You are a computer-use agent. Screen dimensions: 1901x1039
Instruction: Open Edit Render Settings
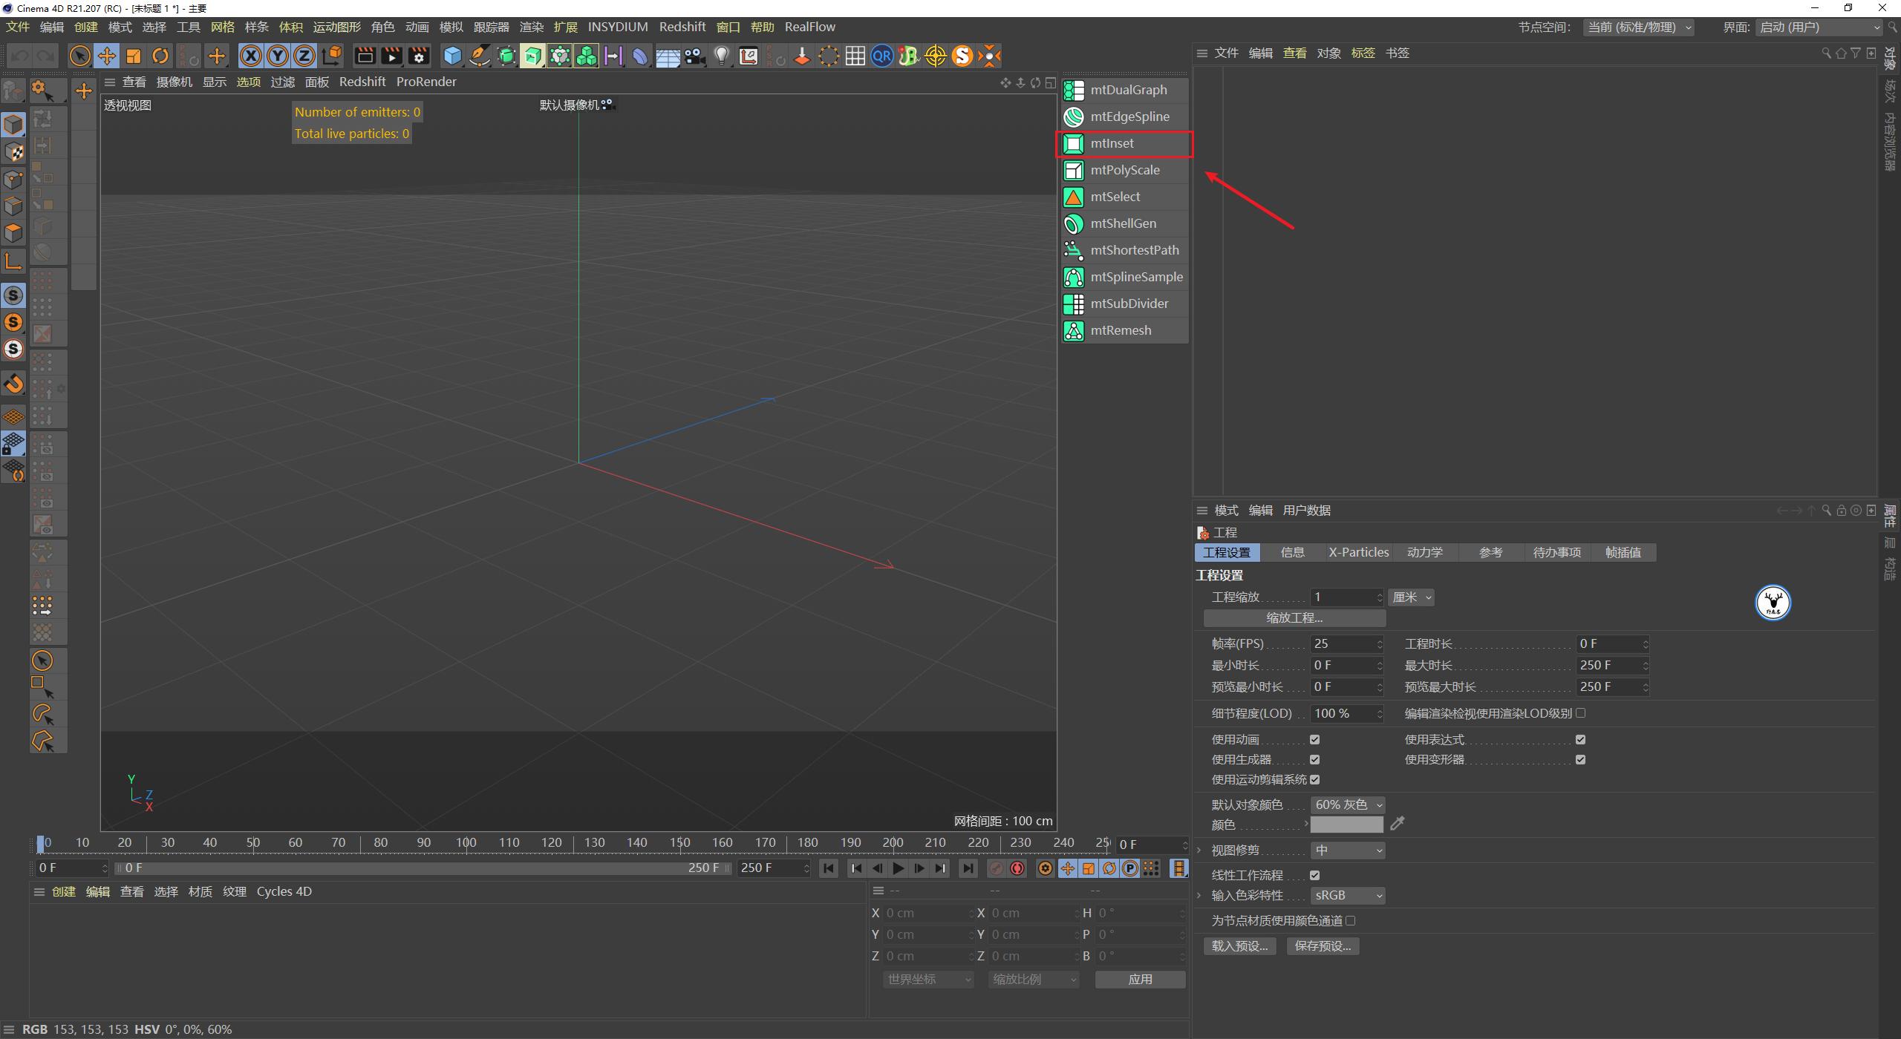[419, 56]
